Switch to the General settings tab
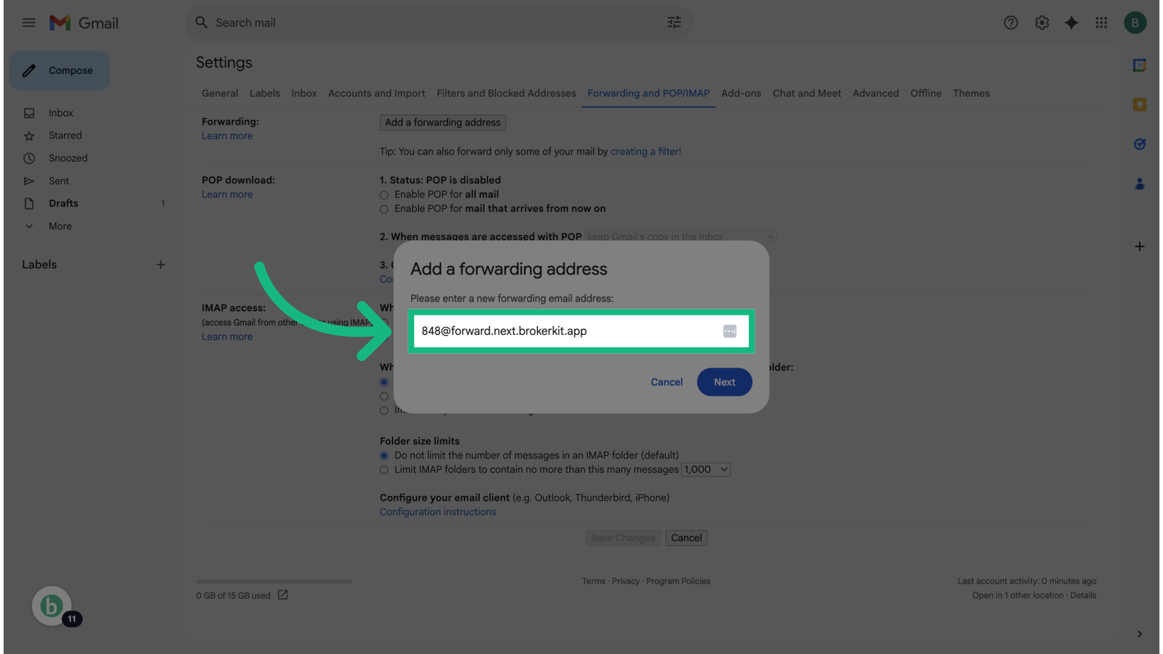This screenshot has height=654, width=1163. click(220, 93)
